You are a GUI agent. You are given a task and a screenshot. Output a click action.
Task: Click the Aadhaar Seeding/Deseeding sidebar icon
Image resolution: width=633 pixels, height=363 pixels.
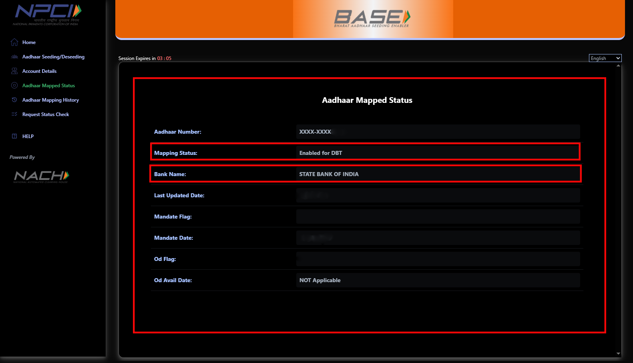14,57
